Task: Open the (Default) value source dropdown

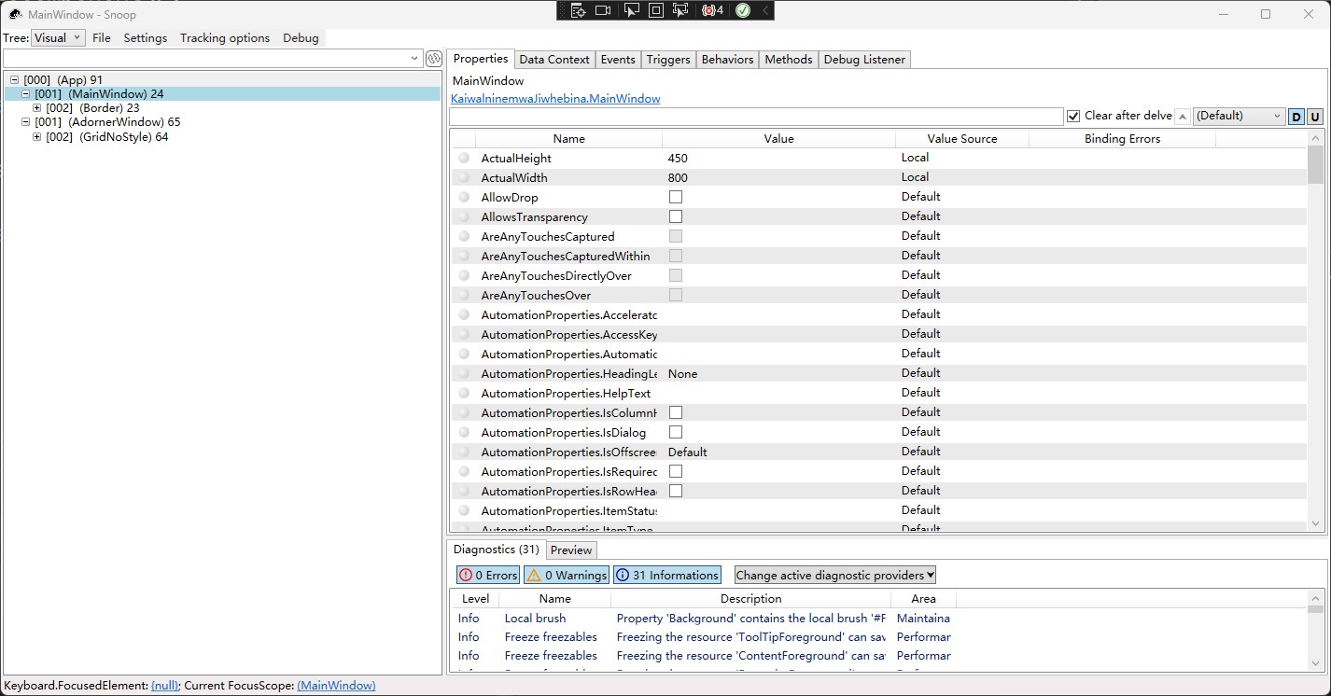Action: click(1239, 116)
